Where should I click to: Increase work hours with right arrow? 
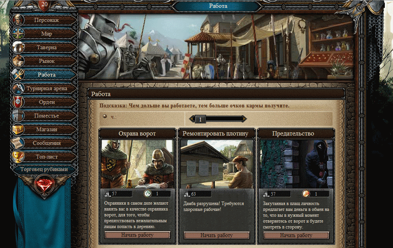point(244,119)
